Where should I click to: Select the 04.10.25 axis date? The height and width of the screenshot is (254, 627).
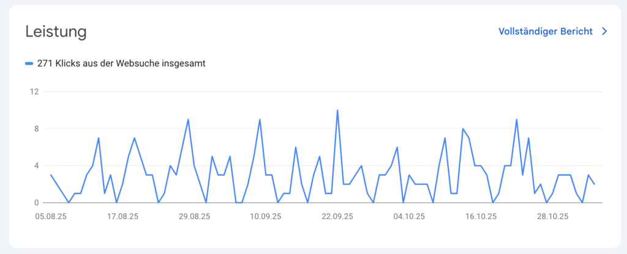(x=408, y=216)
